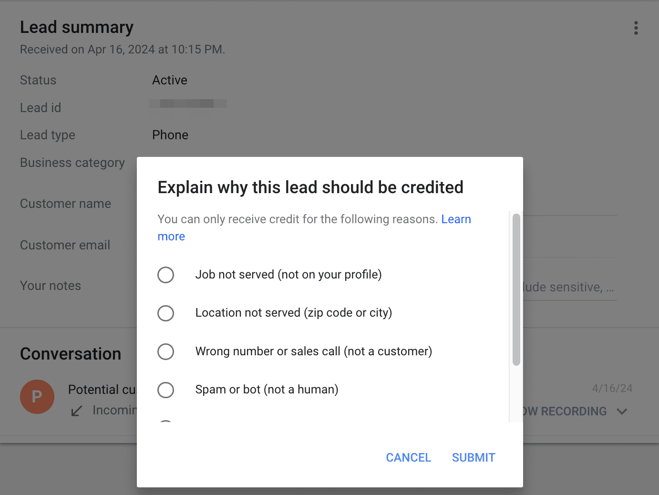Screen dimensions: 659x495
Task: Click CANCEL to dismiss the dialog
Action: [408, 457]
